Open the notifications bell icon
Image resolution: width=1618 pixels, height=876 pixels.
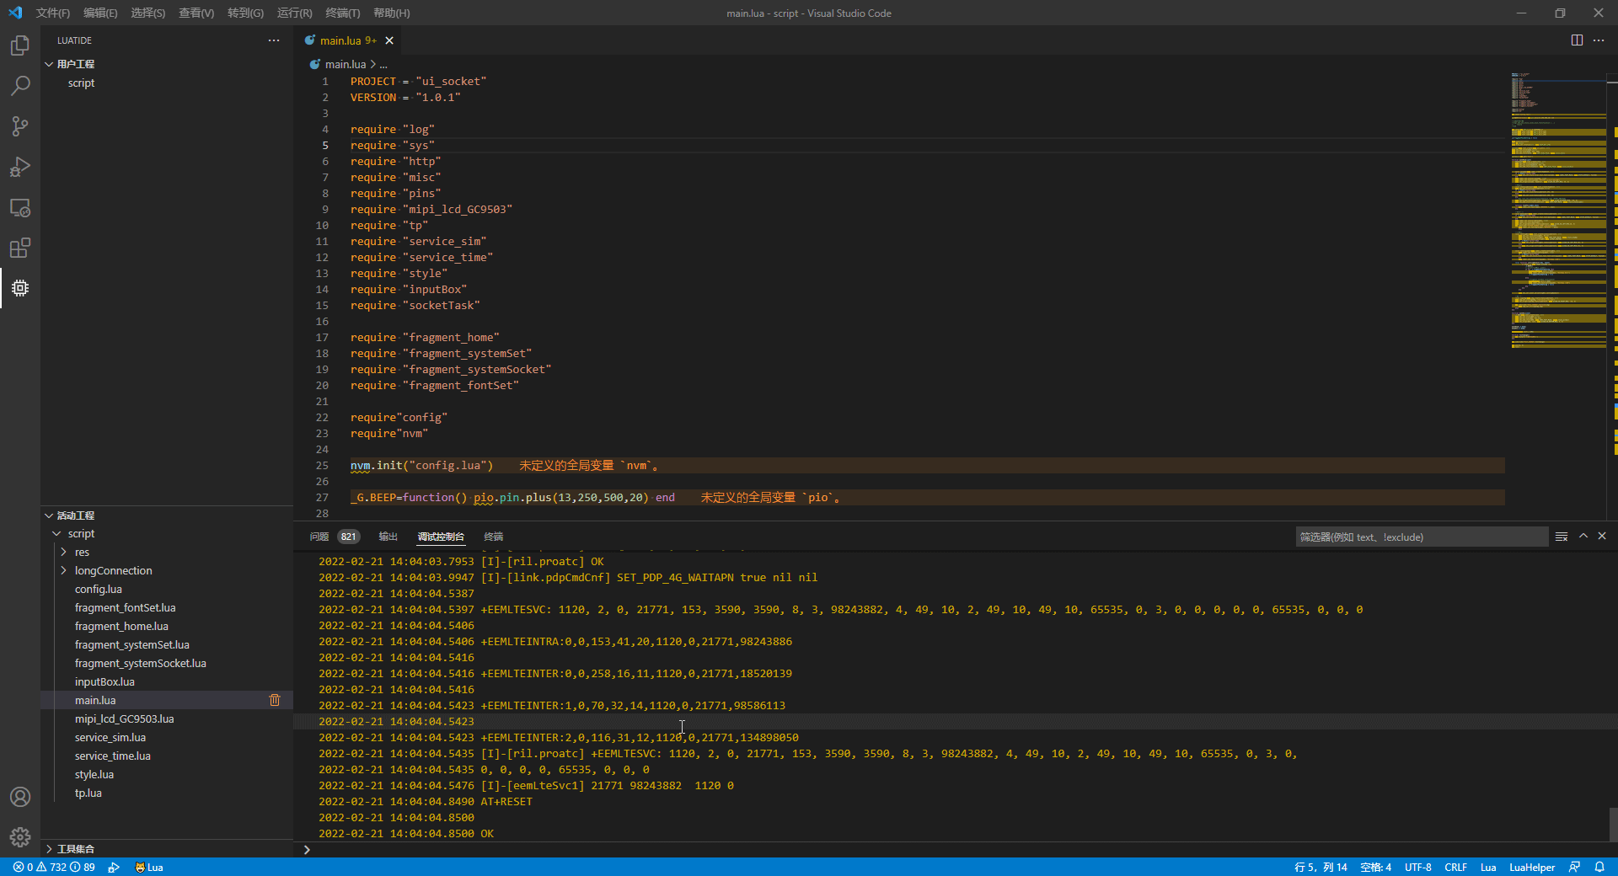click(x=1599, y=867)
